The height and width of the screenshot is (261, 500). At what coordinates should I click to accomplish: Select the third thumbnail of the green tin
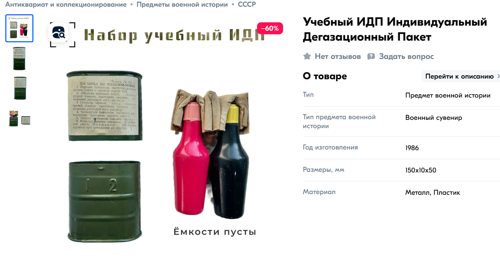pos(20,88)
